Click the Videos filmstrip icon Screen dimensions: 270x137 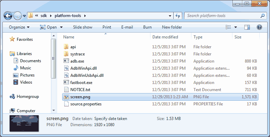[x=16, y=82]
